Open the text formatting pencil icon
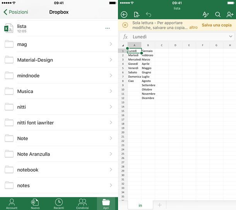This screenshot has width=236, height=210. point(205,14)
